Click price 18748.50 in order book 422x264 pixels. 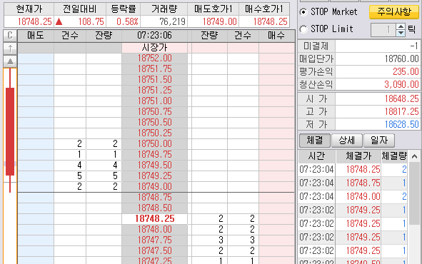pyautogui.click(x=154, y=208)
